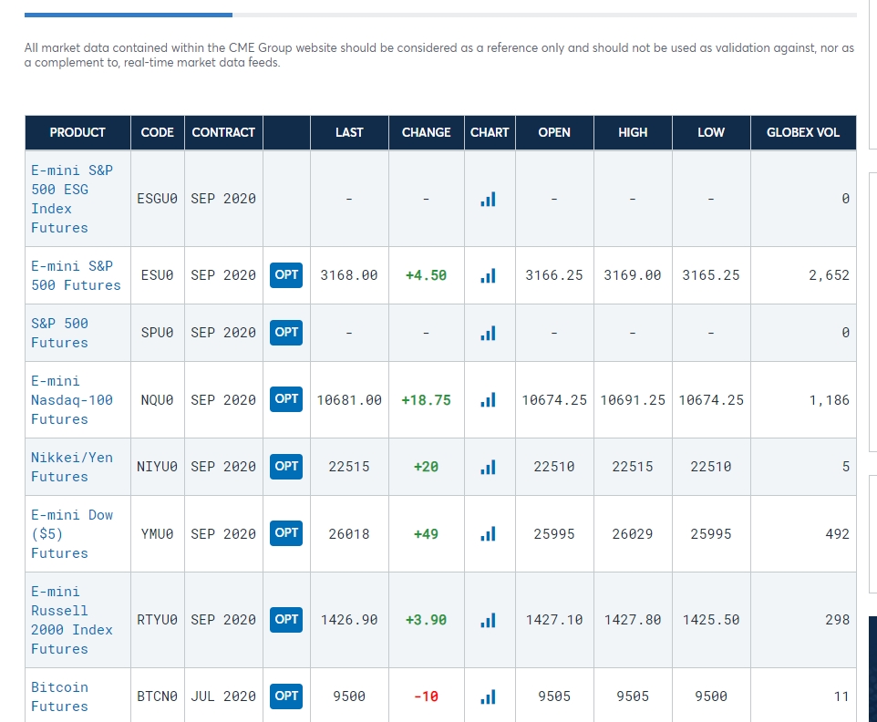
Task: View chart for S&P 500 Futures SPU0
Action: 489,334
